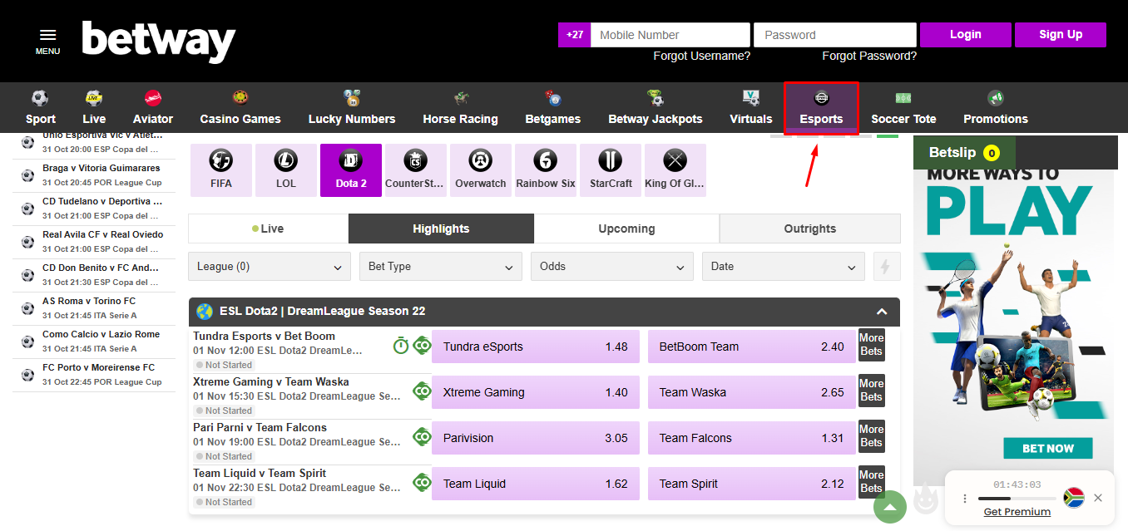
Task: Toggle the eye icon for Xtreme Gaming match
Action: pos(422,391)
